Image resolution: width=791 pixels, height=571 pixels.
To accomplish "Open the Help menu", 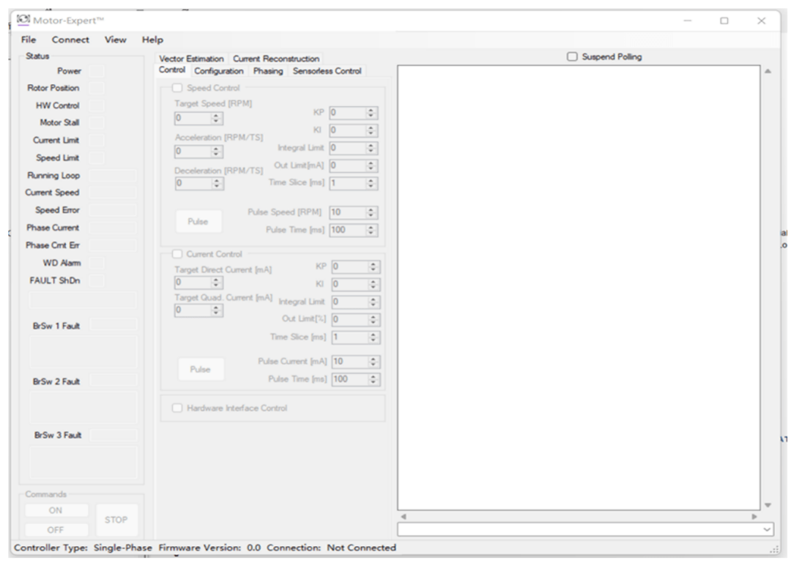I will 152,40.
